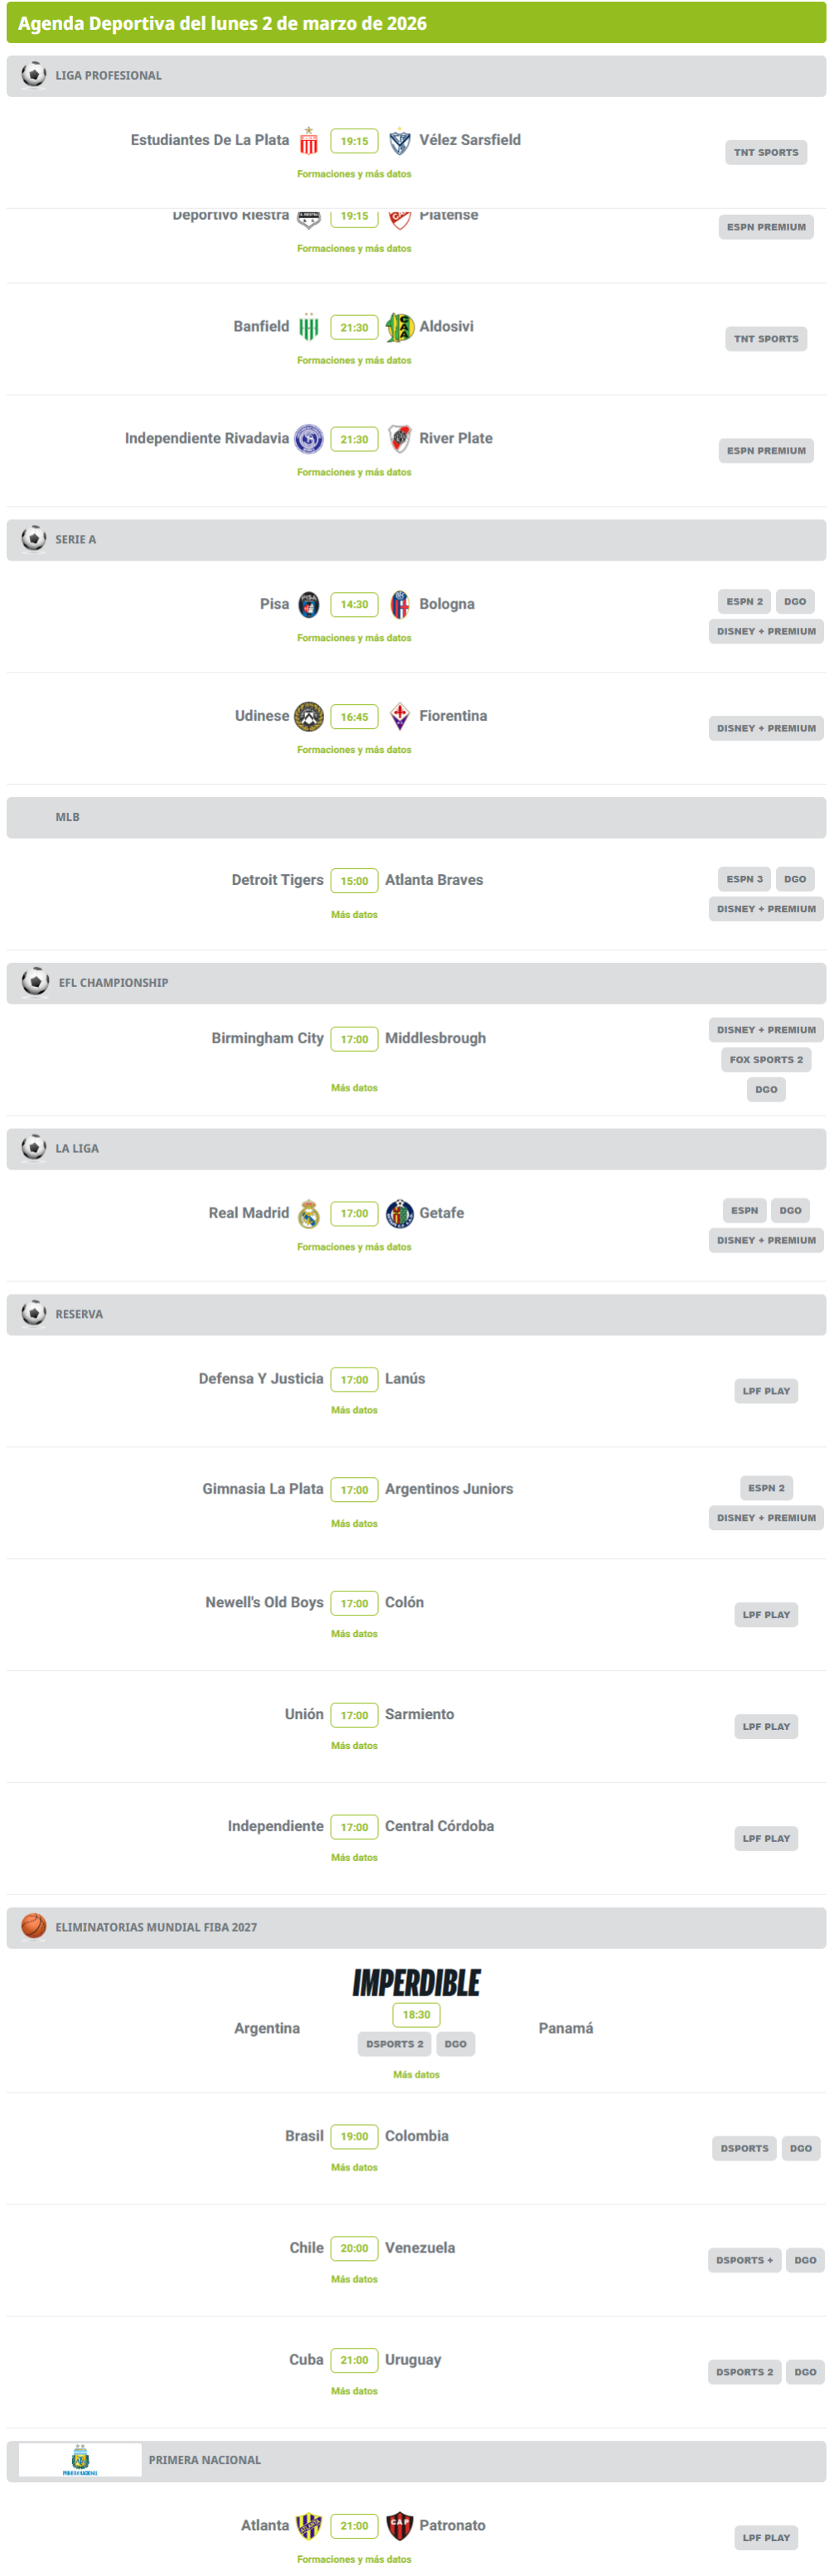Open Más datos for Brasil vs Colombia
Viewport: 829px width, 2576px height.
(354, 2167)
